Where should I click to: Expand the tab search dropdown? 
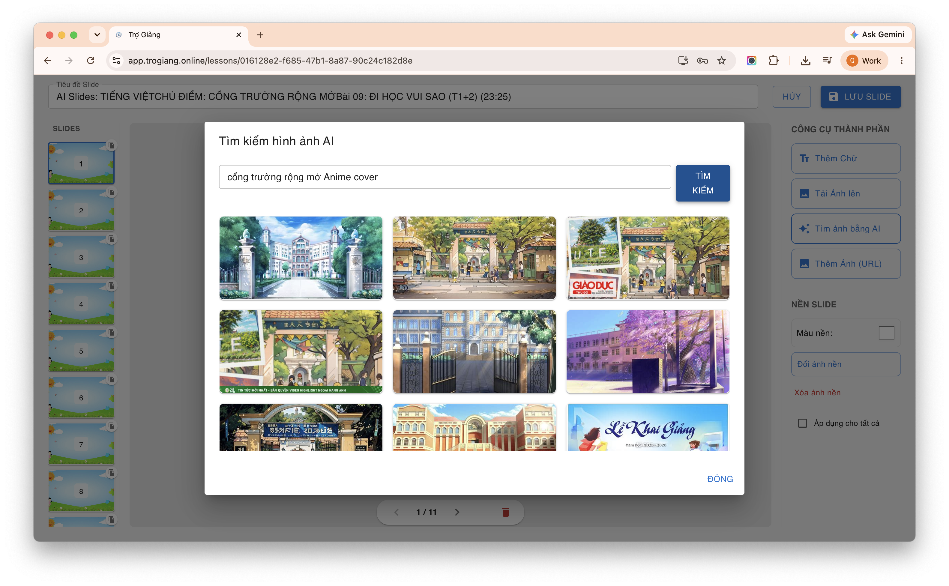tap(97, 35)
